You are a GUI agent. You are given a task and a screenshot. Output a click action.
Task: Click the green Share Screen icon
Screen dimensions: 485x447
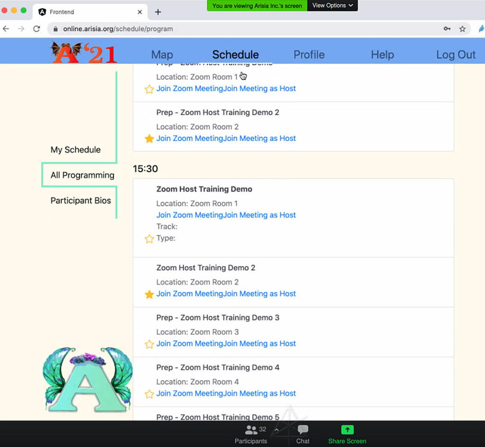click(x=347, y=430)
